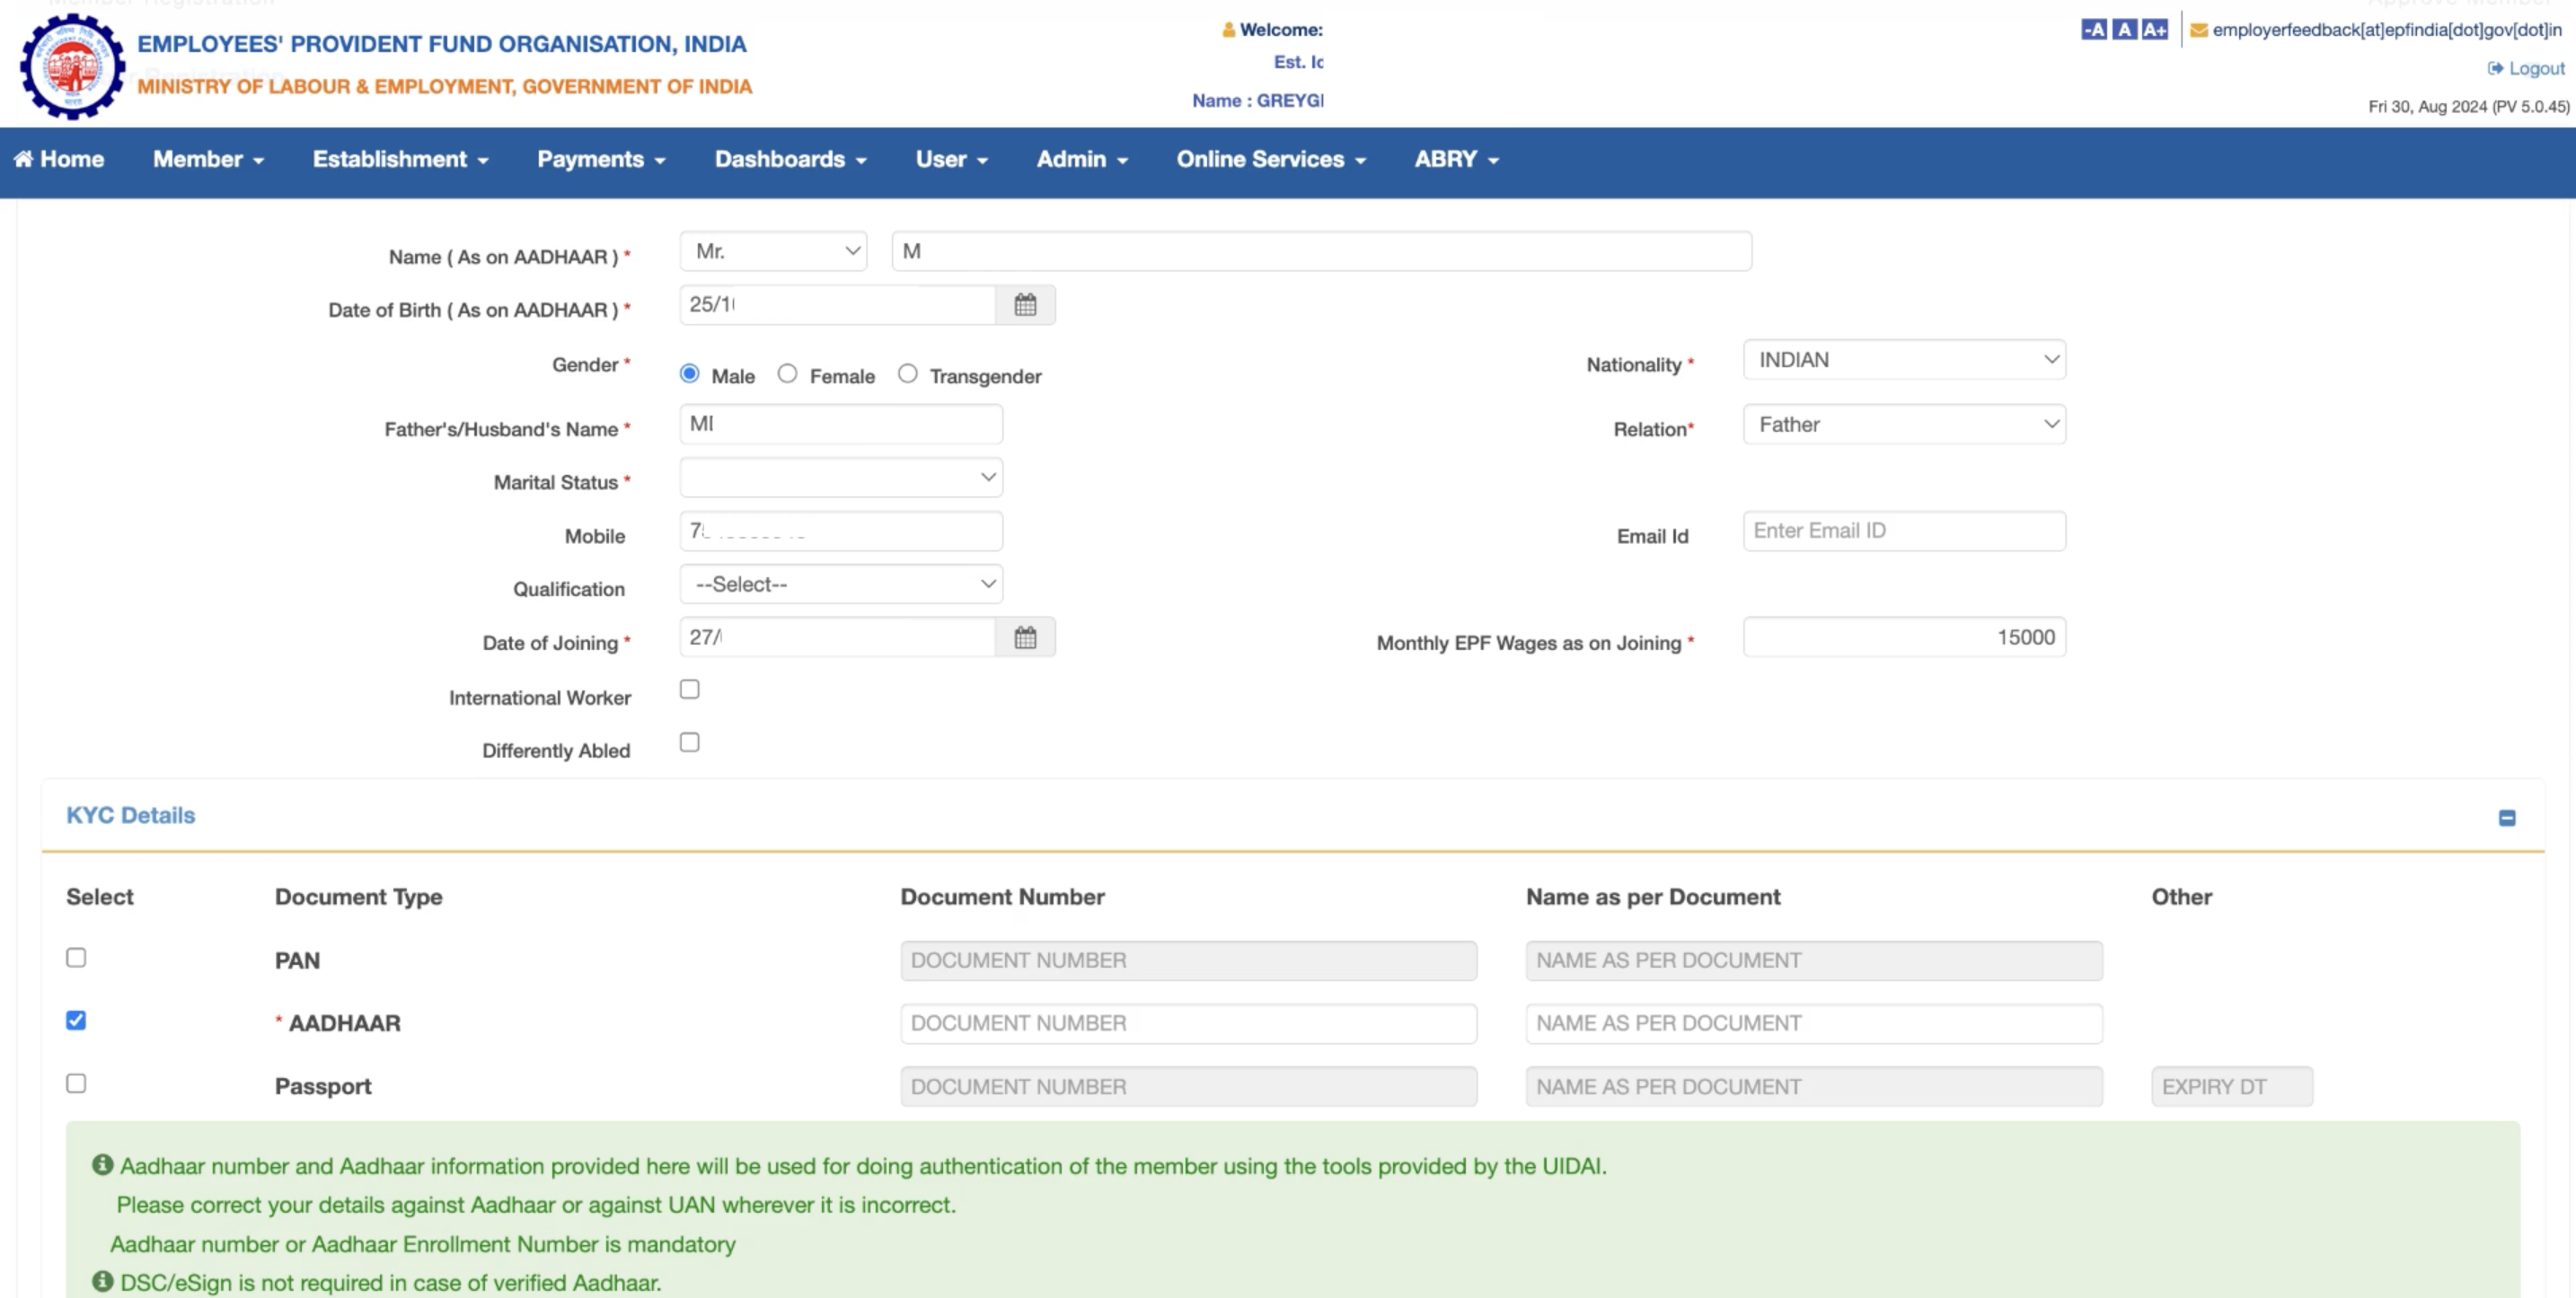Collapse the KYC Details panel
Image resolution: width=2576 pixels, height=1298 pixels.
pyautogui.click(x=2507, y=818)
